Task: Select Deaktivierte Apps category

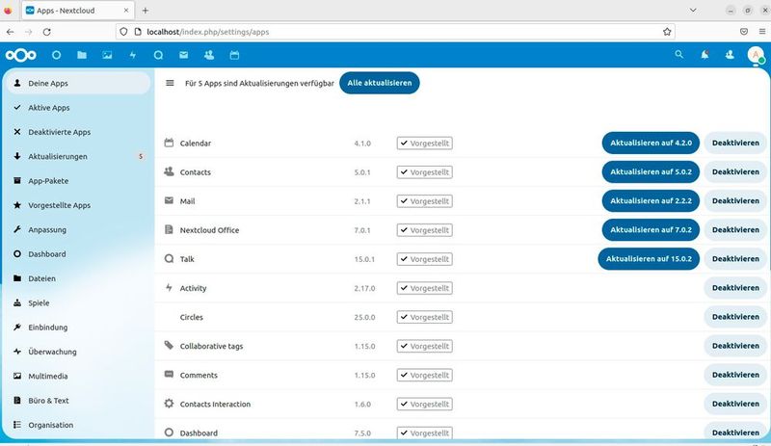Action: point(79,132)
